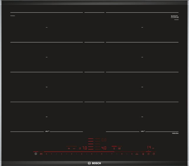Activate the PowerBoost symbol after level 9
The image size is (189, 166).
click(x=137, y=154)
